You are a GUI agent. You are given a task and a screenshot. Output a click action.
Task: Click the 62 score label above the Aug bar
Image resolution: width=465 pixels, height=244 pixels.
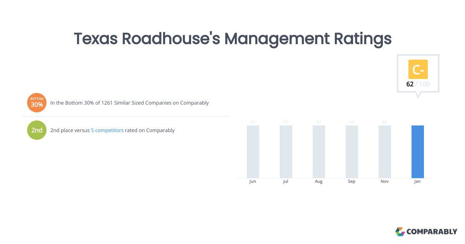319,121
